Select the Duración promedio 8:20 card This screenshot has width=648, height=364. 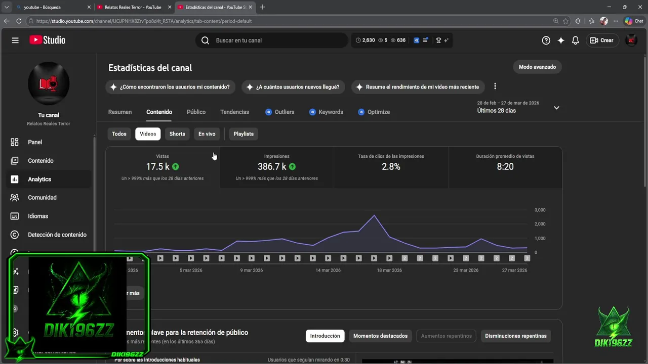point(505,167)
